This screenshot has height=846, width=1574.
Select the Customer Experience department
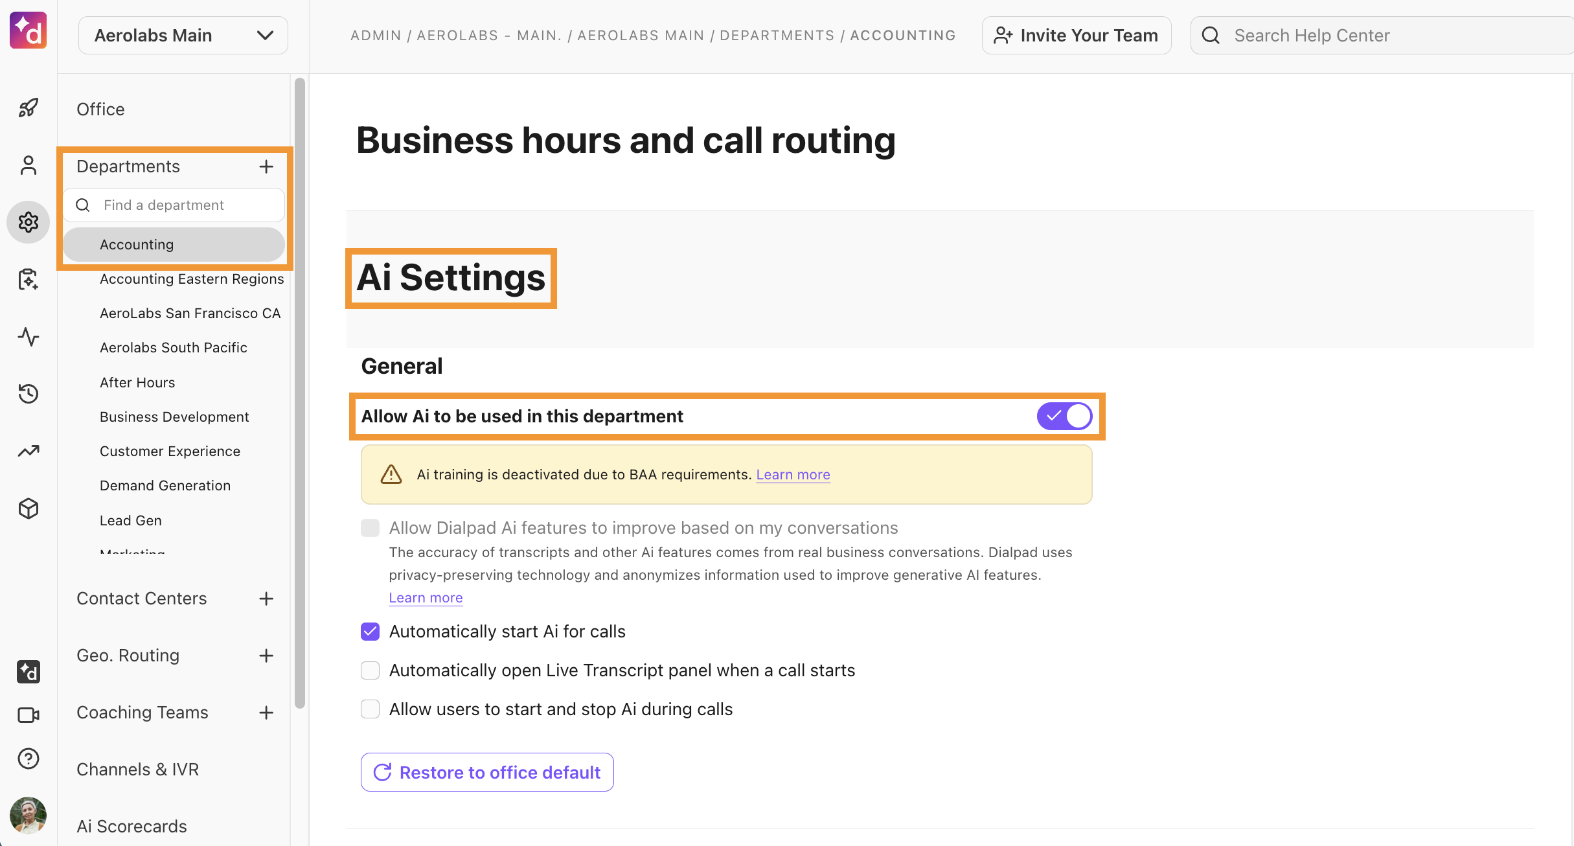click(170, 451)
